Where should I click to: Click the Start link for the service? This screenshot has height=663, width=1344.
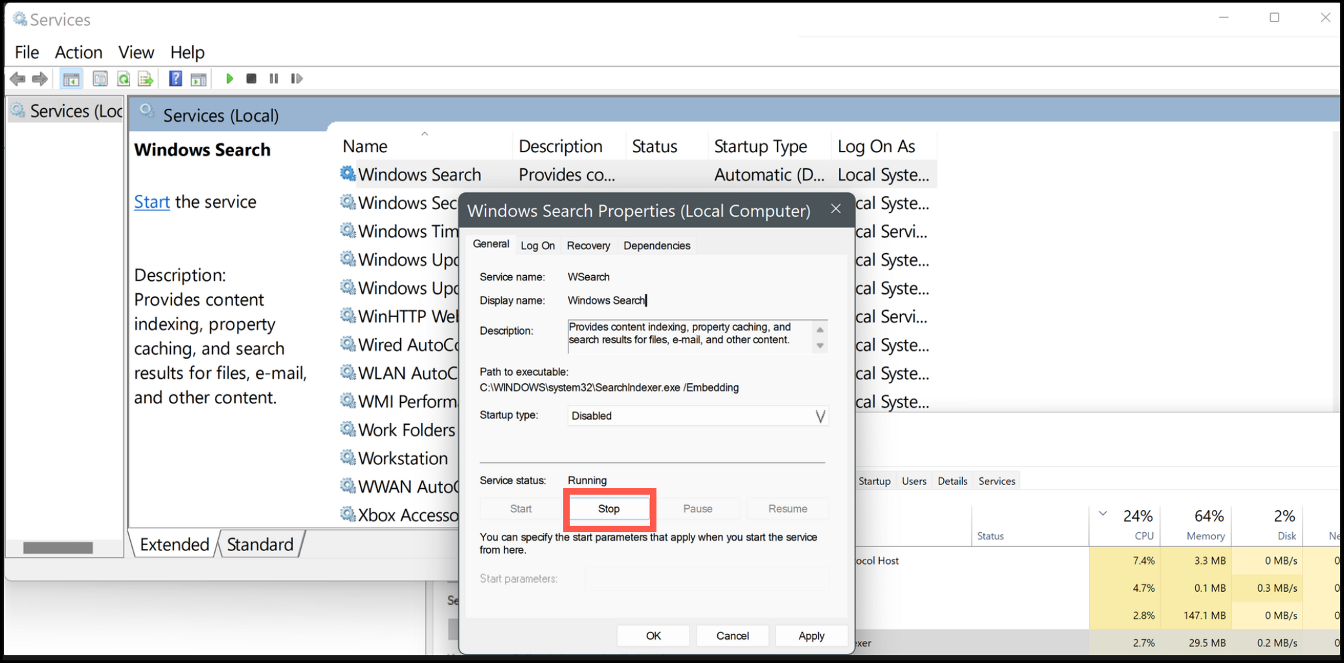pos(151,202)
